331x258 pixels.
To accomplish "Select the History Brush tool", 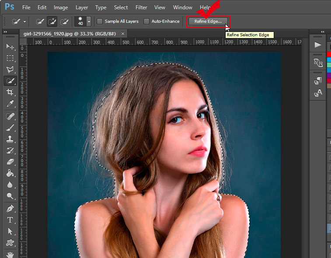I will point(10,150).
